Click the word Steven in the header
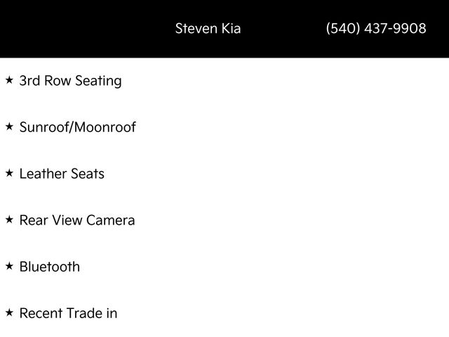The height and width of the screenshot is (337, 449). (196, 29)
